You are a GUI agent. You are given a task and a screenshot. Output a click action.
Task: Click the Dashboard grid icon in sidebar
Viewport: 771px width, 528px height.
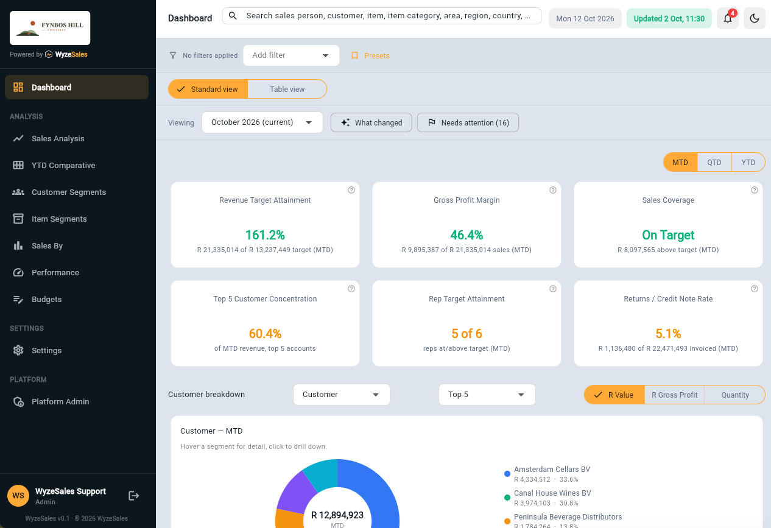(x=18, y=87)
